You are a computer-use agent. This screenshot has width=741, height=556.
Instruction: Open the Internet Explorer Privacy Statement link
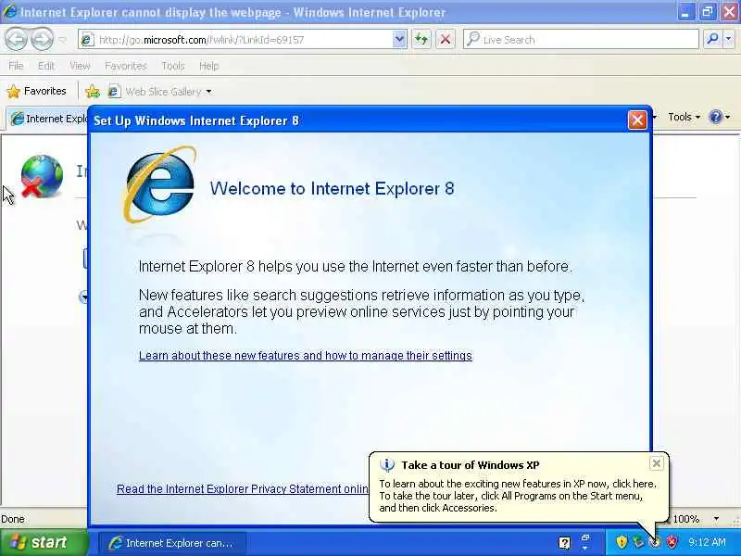[x=243, y=489]
